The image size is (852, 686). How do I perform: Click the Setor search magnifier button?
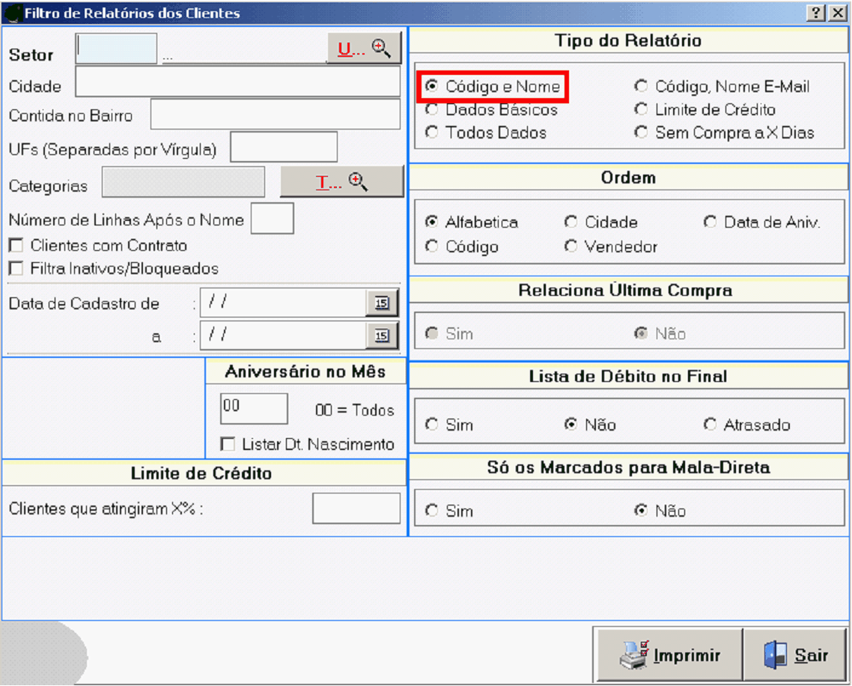tap(364, 49)
